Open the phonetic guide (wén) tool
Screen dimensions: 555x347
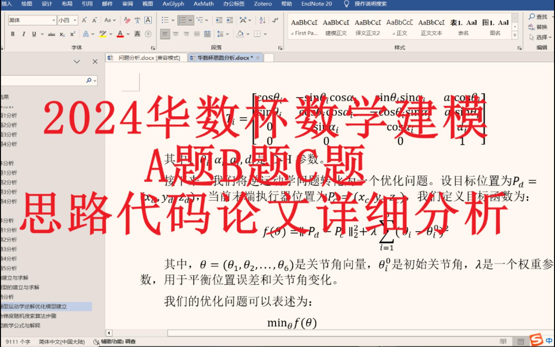137,20
